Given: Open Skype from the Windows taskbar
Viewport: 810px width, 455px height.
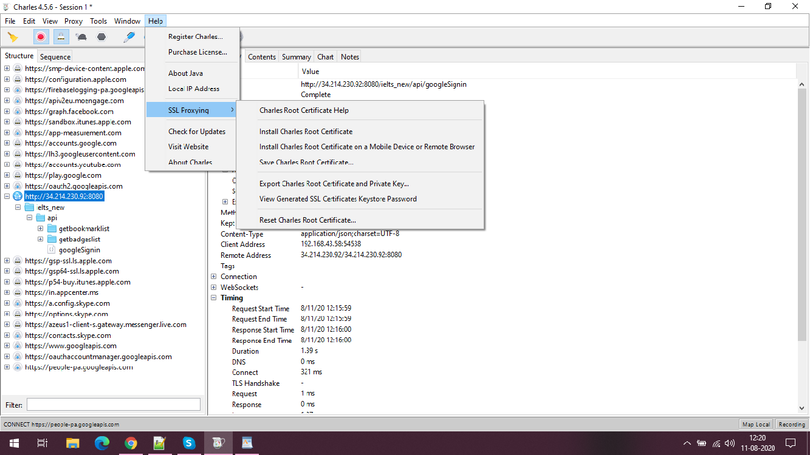Looking at the screenshot, I should (188, 443).
